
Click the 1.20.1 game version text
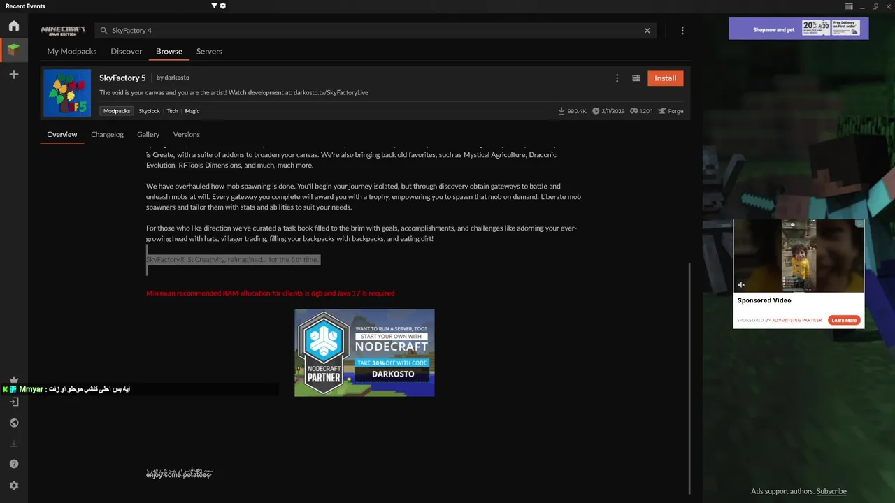646,111
